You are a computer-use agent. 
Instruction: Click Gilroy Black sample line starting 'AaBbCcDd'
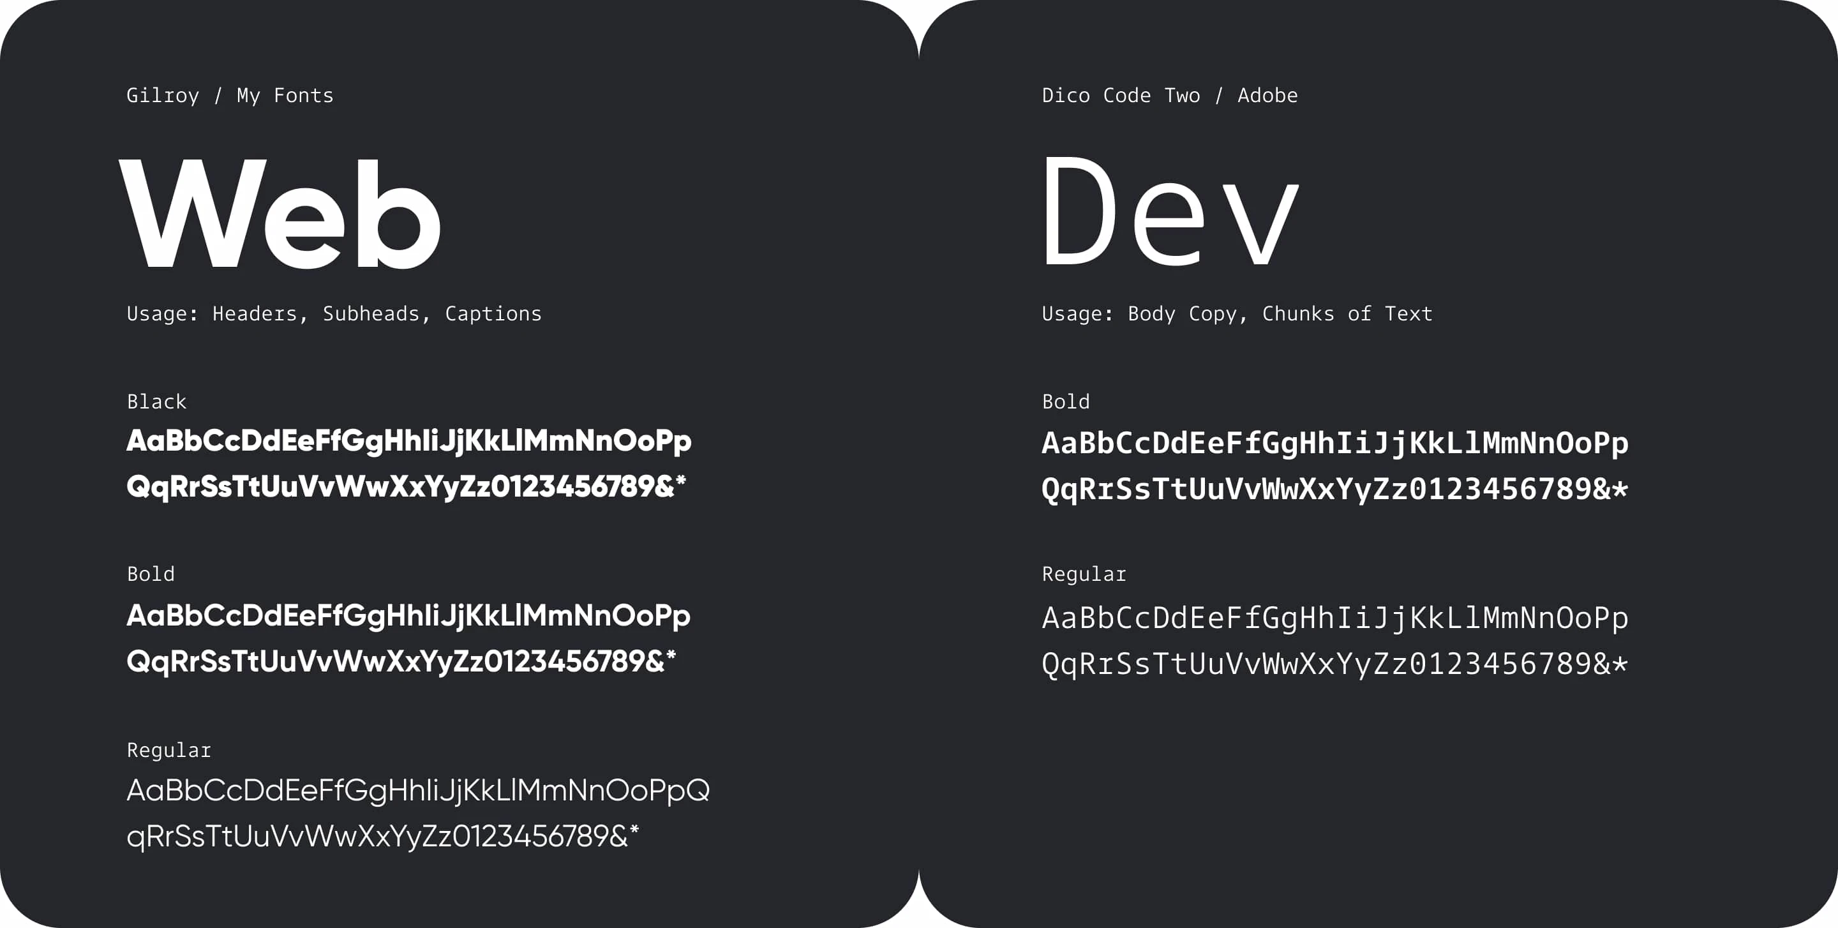pos(409,442)
